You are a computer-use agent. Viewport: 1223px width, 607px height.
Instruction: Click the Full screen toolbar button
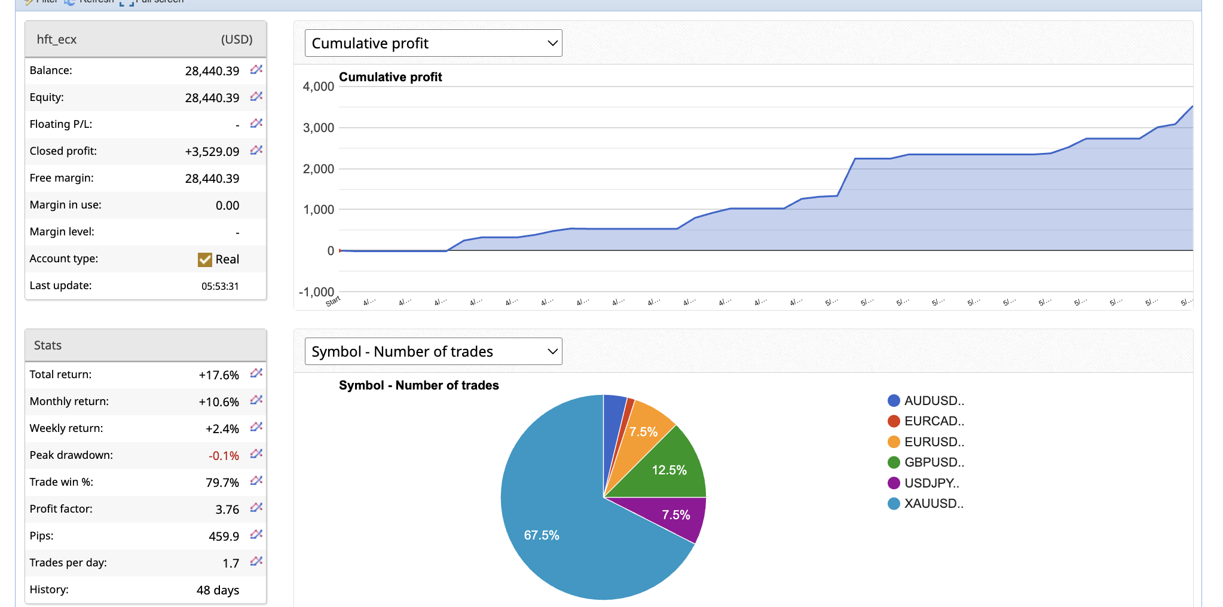(x=152, y=2)
